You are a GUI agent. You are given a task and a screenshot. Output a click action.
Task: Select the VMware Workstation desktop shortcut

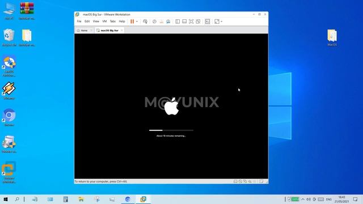9,172
